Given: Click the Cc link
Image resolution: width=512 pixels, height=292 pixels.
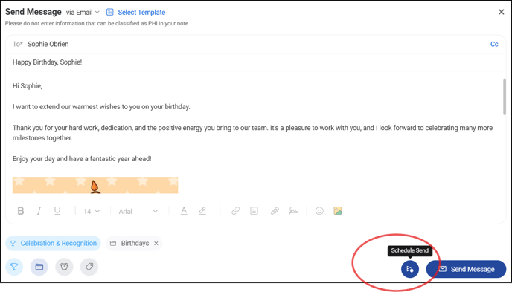Looking at the screenshot, I should [494, 44].
